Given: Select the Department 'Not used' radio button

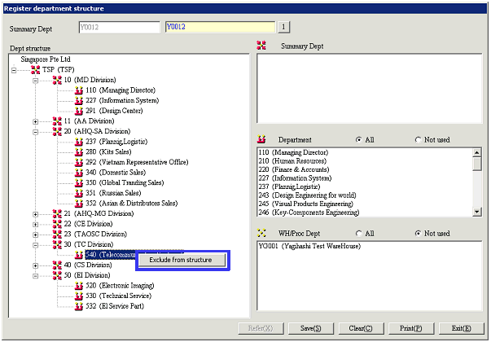Looking at the screenshot, I should [419, 140].
